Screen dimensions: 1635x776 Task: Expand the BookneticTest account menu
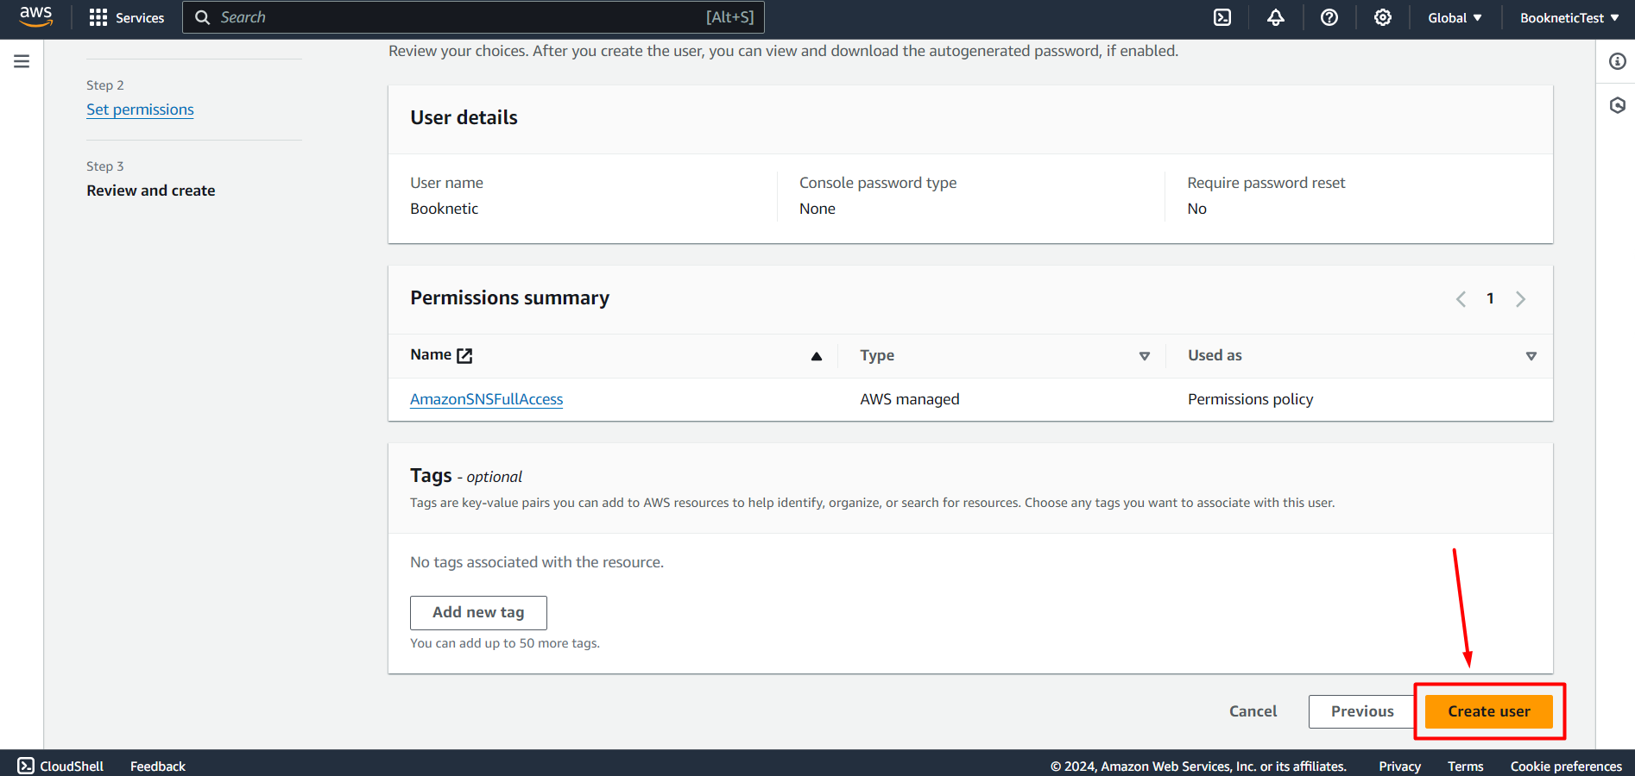(1569, 17)
